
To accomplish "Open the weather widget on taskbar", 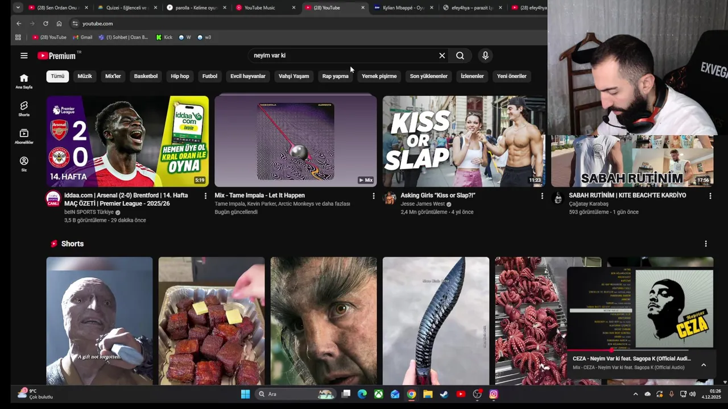I will 35,394.
